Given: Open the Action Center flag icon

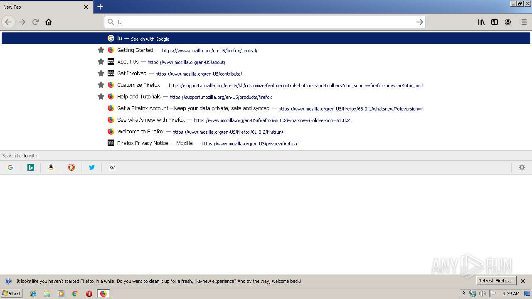Looking at the screenshot, I should (493, 294).
